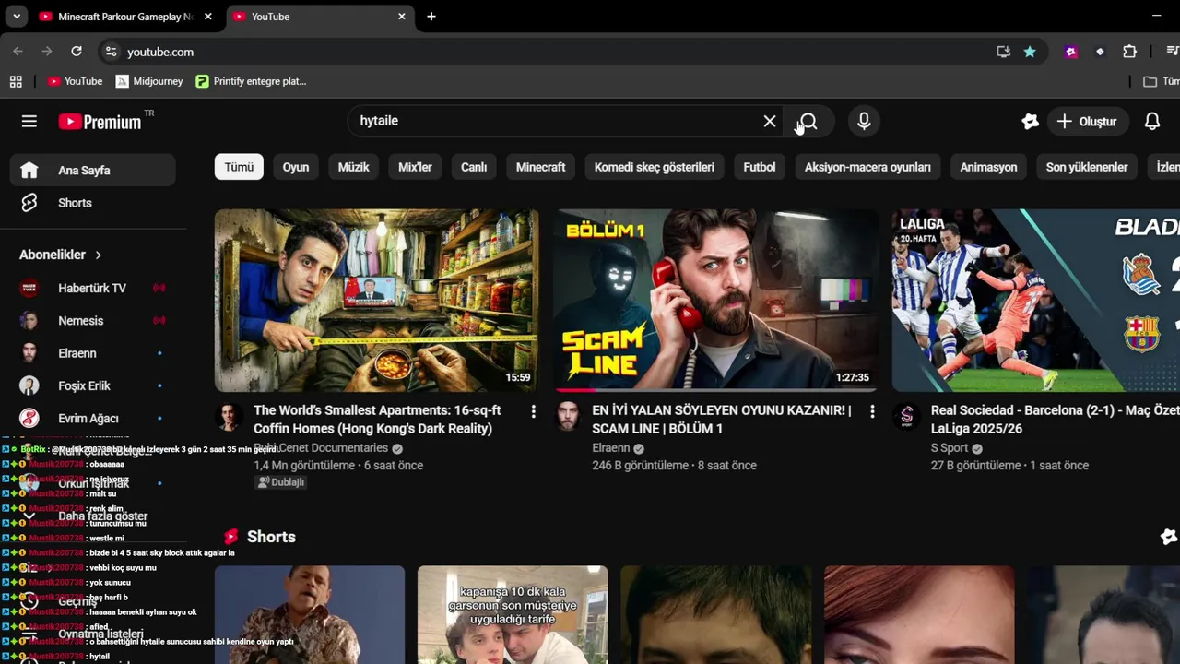Screen dimensions: 1180x664
Task: Open the Midjourney bookmark
Action: pos(149,81)
